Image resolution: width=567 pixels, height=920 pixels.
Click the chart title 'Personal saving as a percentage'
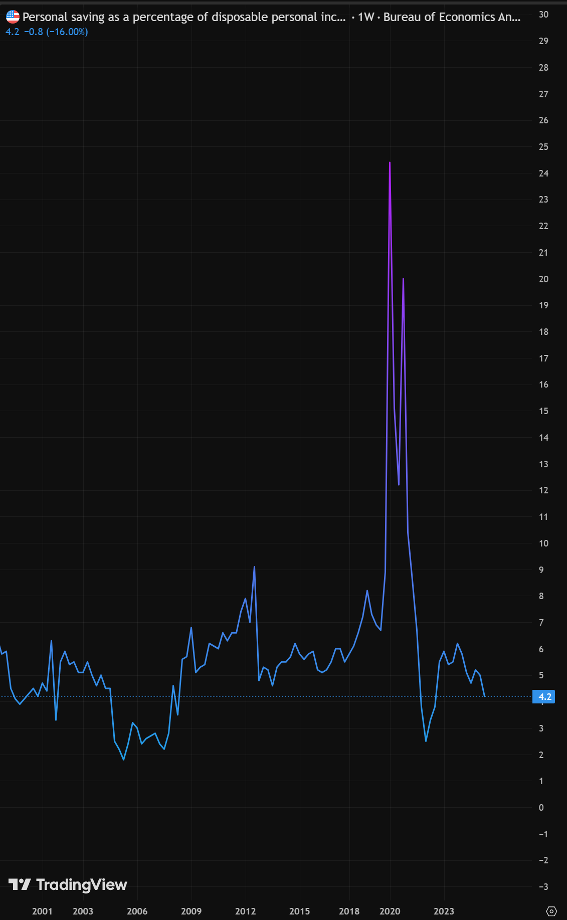pos(184,17)
